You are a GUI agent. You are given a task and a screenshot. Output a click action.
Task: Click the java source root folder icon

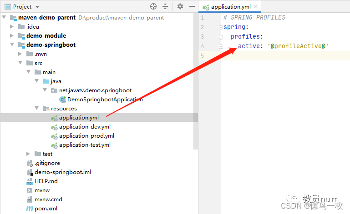pos(46,81)
